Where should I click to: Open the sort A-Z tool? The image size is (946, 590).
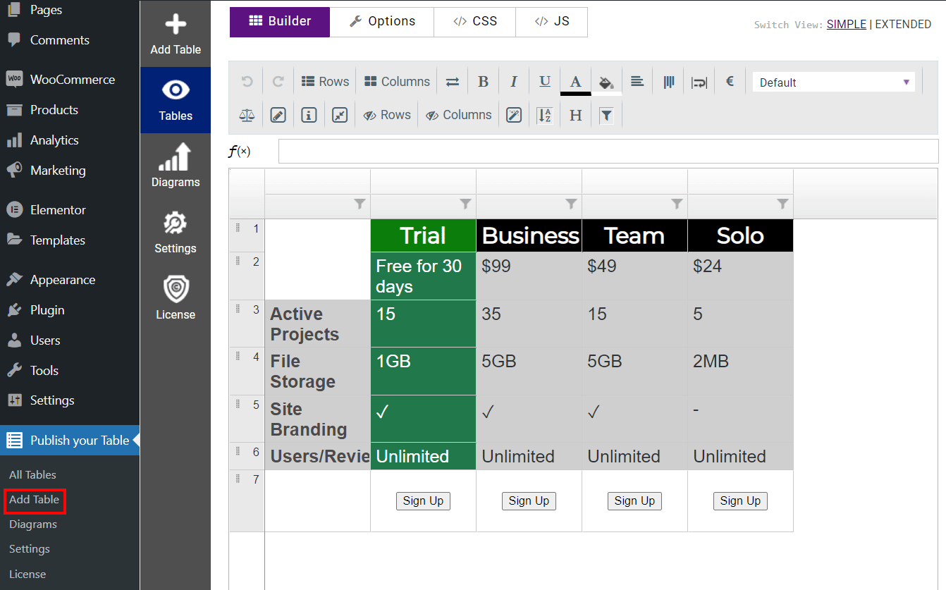coord(544,114)
